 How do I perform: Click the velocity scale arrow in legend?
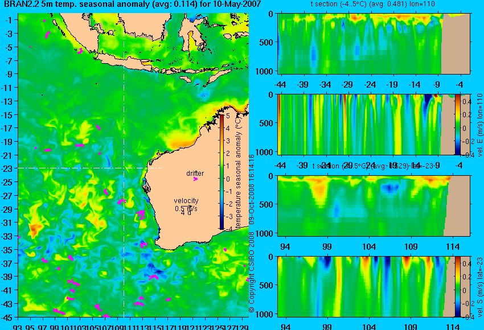(x=186, y=207)
